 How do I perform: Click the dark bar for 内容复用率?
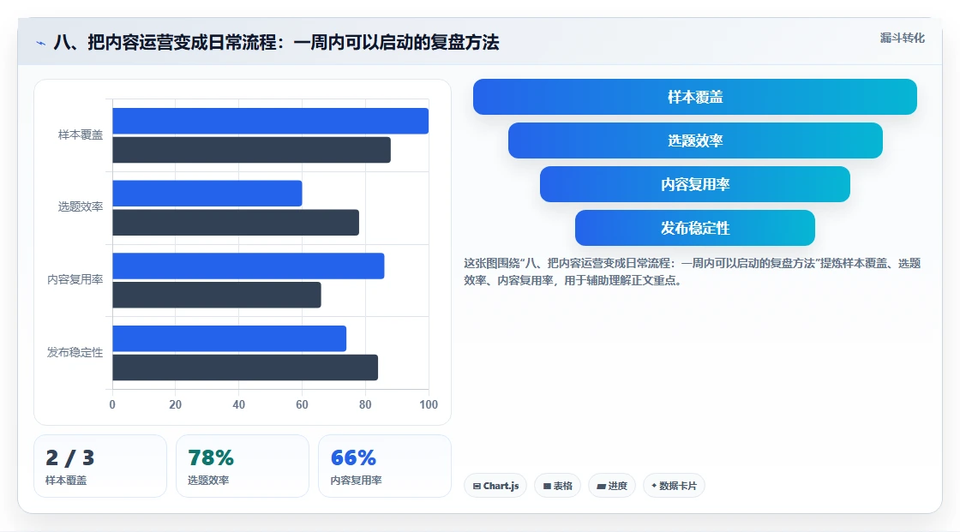217,295
